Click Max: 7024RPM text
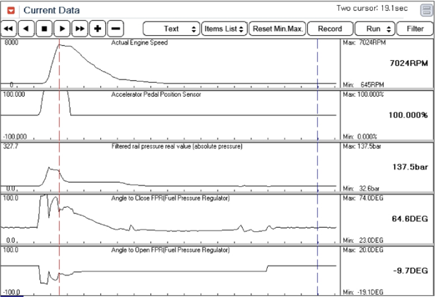Image resolution: width=435 pixels, height=297 pixels. click(364, 43)
